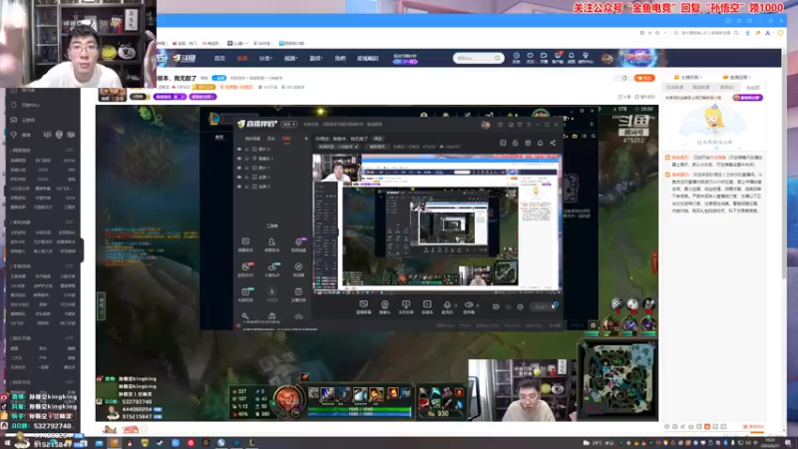
Task: Click the blue badge next to the stream title
Action: coord(218,78)
